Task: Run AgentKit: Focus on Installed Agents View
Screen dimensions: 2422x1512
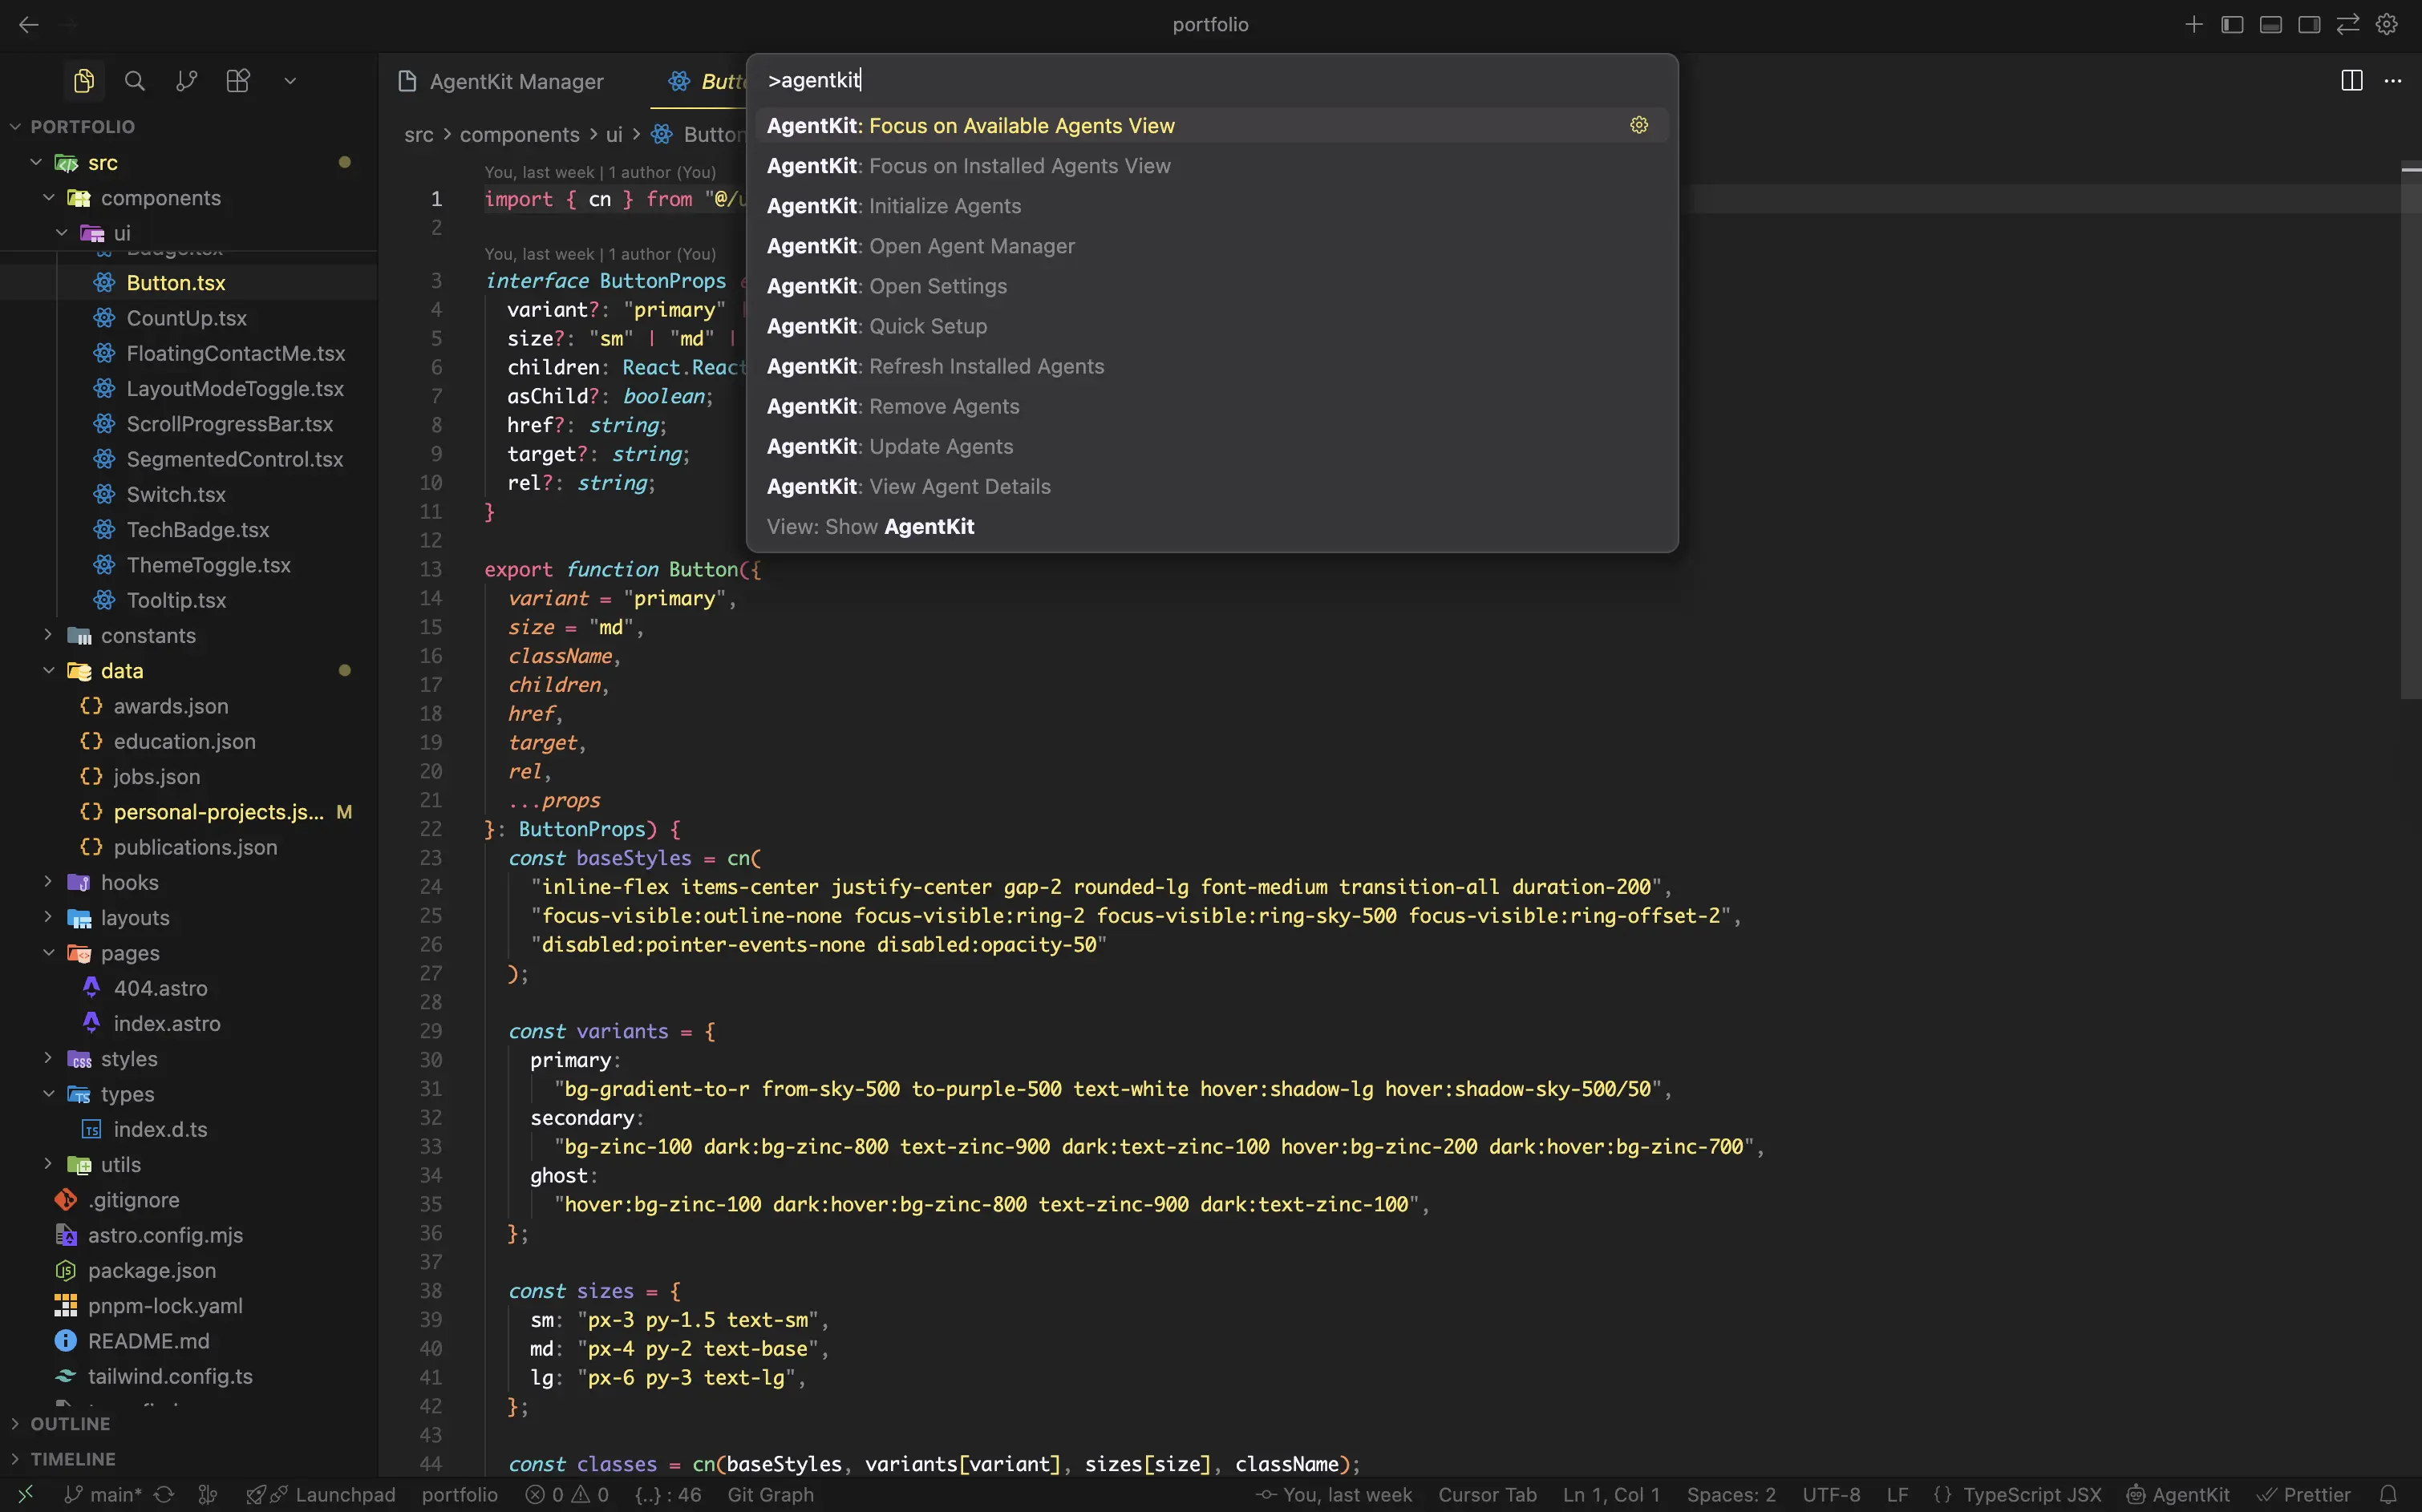Action: coord(1212,166)
